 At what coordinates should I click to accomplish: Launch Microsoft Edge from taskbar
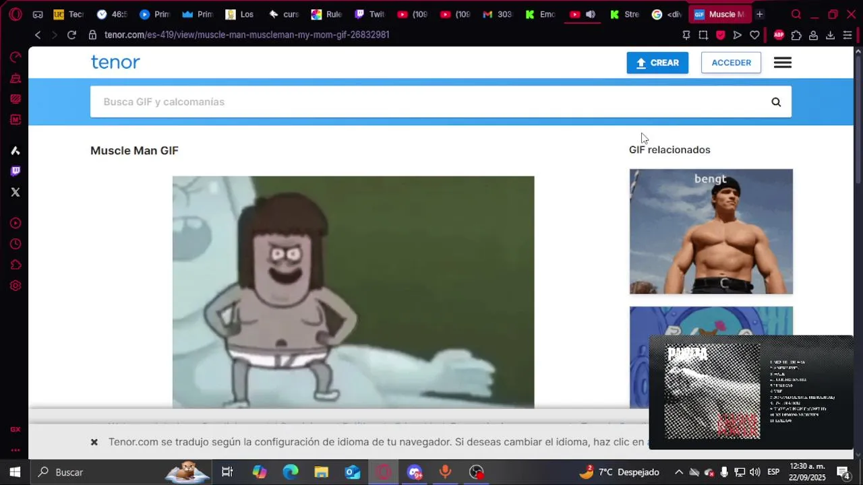[x=291, y=472]
